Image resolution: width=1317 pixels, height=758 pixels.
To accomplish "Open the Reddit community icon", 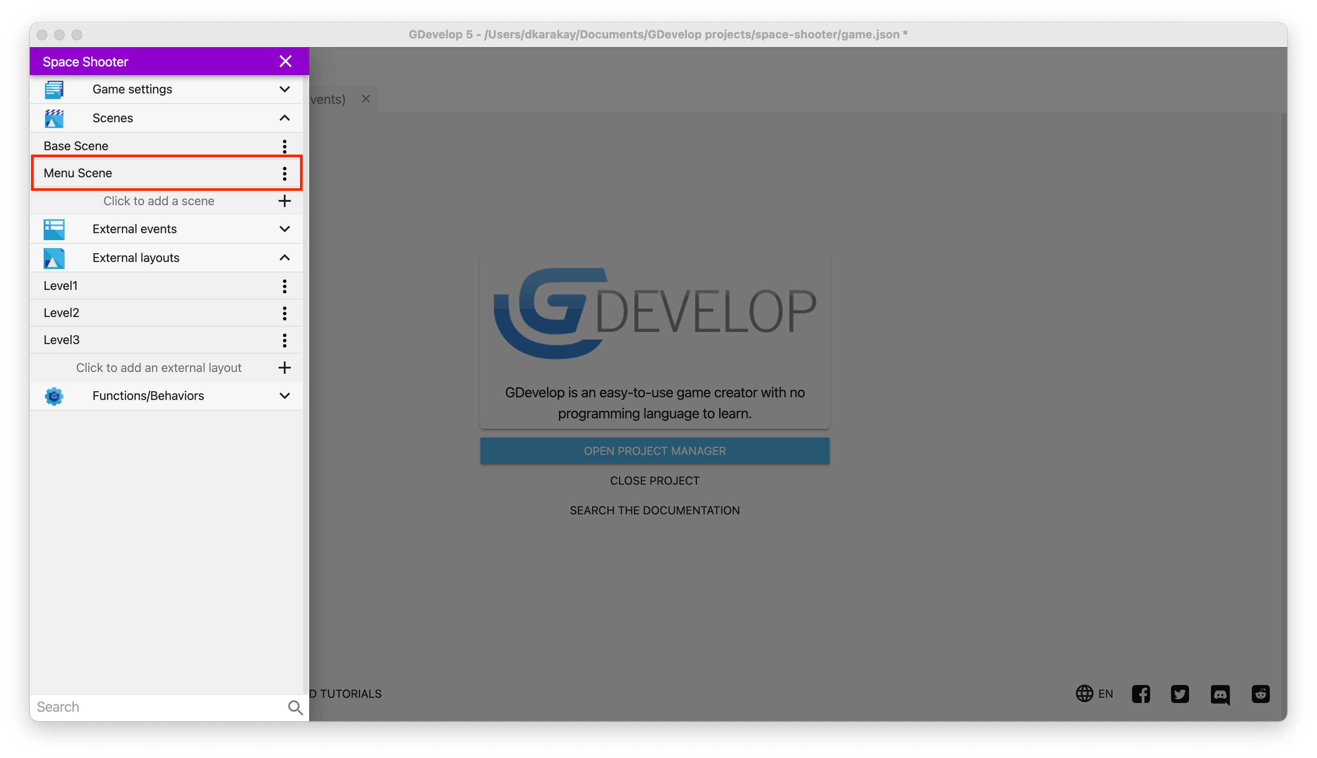I will pyautogui.click(x=1260, y=694).
